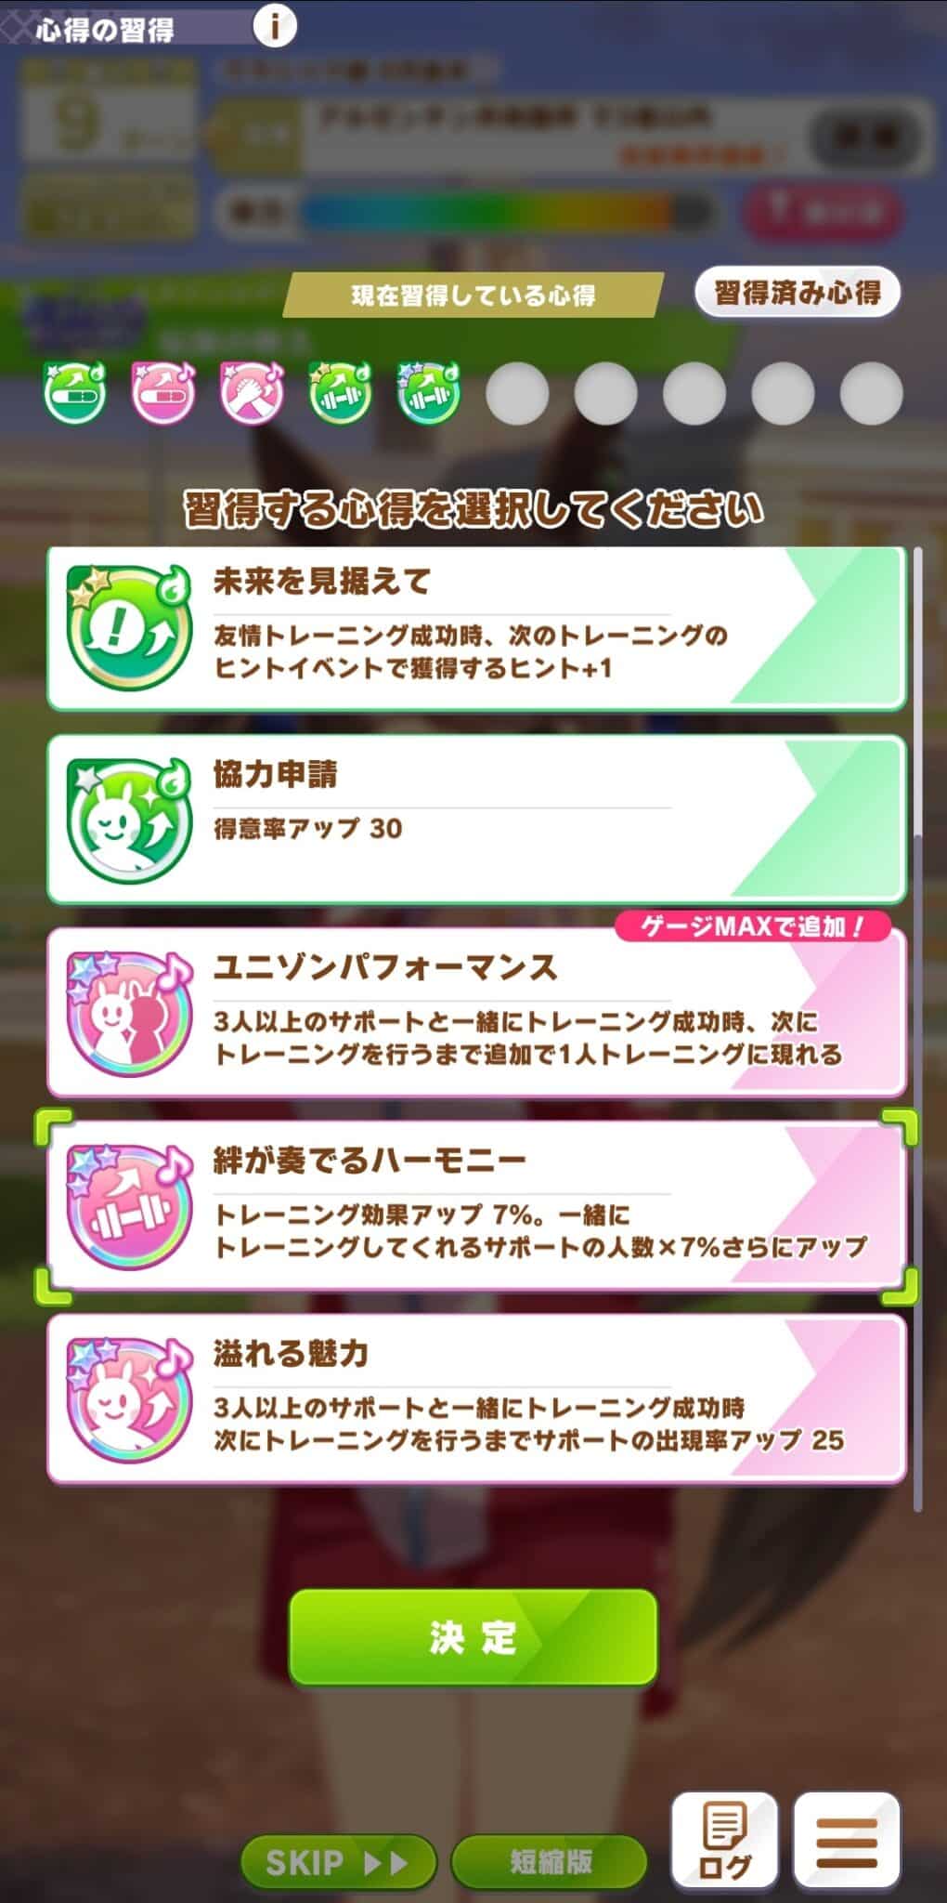Select the pink handshake skill icon
Screen dimensions: 947x1903
pos(252,392)
